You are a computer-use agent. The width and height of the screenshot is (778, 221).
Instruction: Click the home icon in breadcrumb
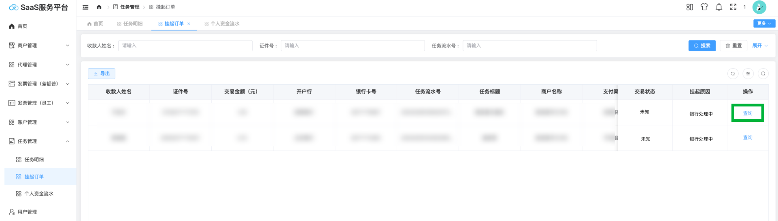click(x=99, y=7)
